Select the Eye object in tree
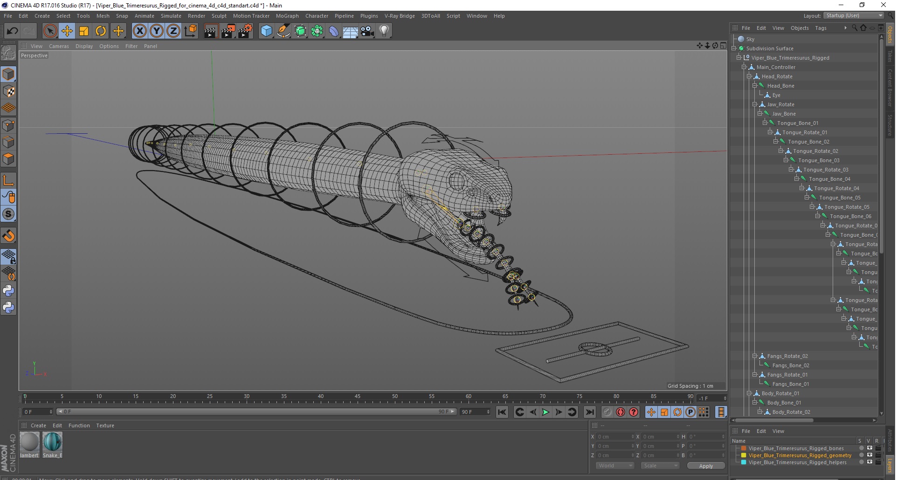Screen dimensions: 897x480 [x=776, y=95]
